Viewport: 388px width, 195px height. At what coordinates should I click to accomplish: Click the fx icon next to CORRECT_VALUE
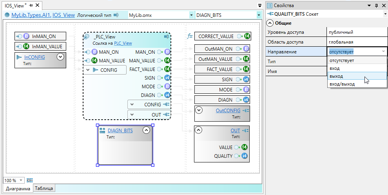pyautogui.click(x=190, y=36)
